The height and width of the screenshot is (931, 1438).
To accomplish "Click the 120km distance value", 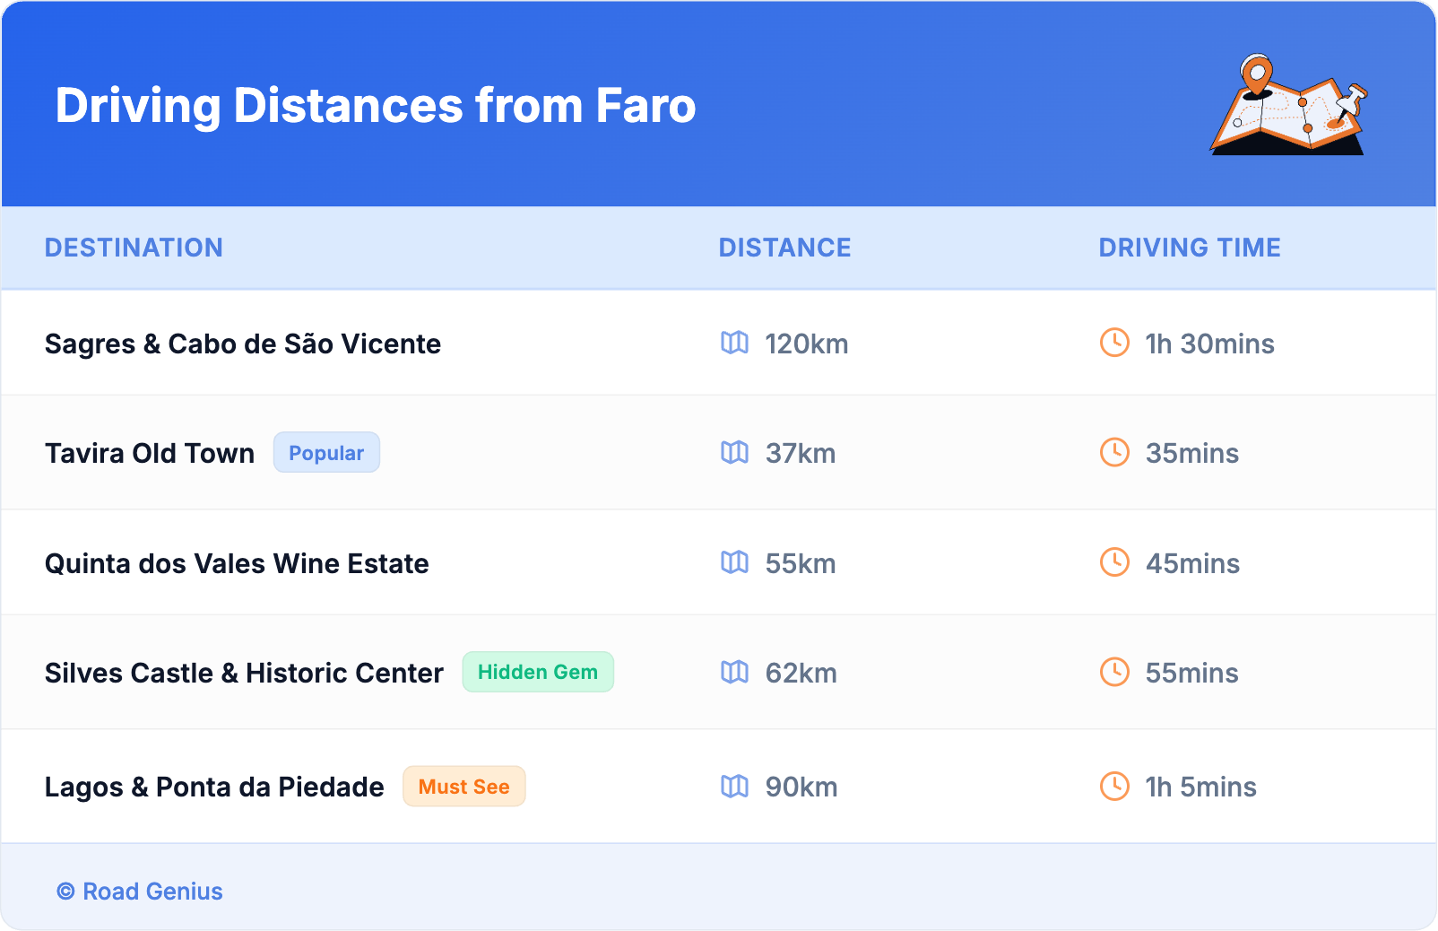I will (x=807, y=344).
